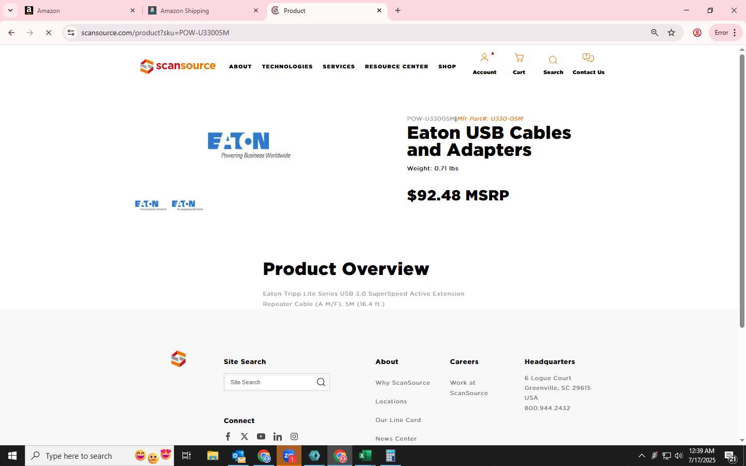Select the first Eaton thumbnail image

pyautogui.click(x=150, y=206)
